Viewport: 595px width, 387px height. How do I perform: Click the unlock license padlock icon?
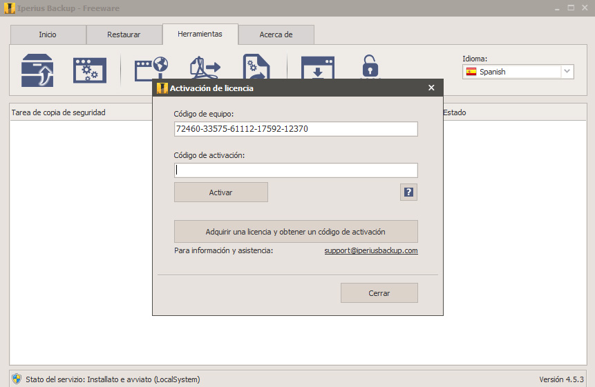pos(370,66)
